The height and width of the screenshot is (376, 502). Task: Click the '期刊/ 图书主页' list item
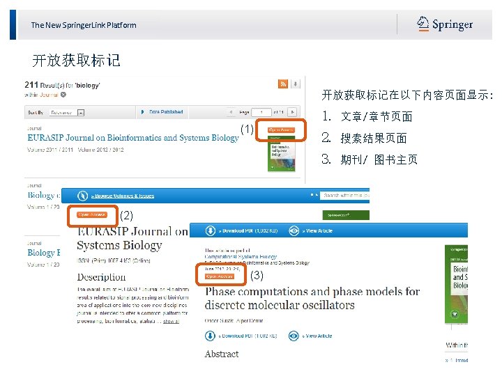point(379,159)
